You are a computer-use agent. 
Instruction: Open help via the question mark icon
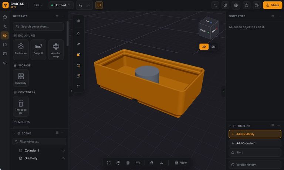(x=225, y=5)
